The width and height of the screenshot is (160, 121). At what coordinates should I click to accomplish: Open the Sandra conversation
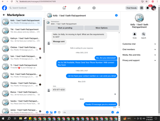pyautogui.click(x=22, y=103)
